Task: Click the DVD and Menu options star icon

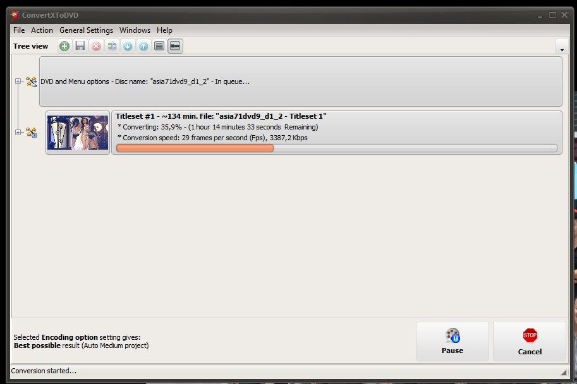Action: tap(31, 81)
